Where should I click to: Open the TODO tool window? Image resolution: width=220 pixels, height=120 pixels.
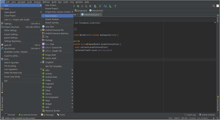click(61, 115)
